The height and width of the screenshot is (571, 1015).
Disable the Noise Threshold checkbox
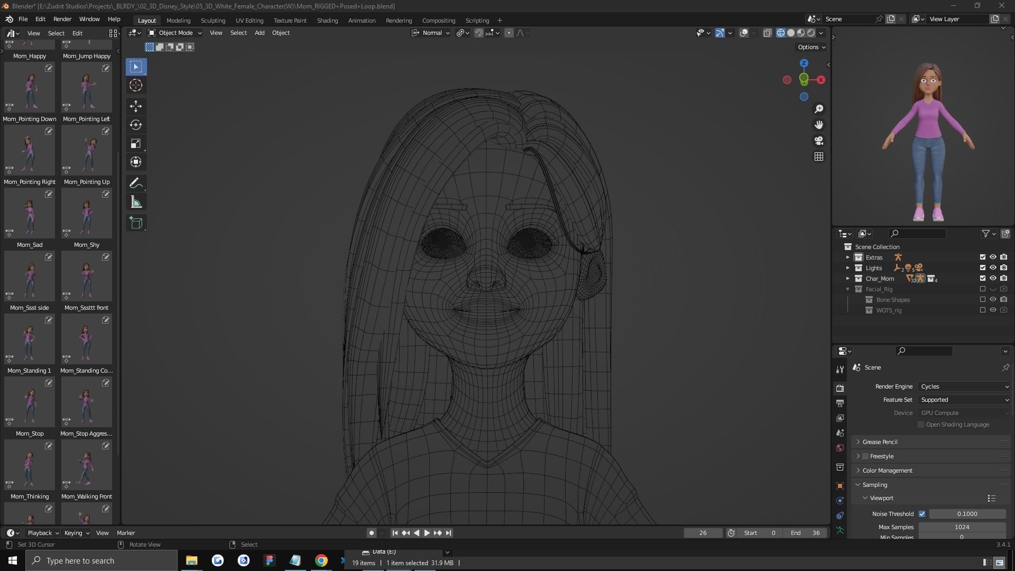pos(922,514)
